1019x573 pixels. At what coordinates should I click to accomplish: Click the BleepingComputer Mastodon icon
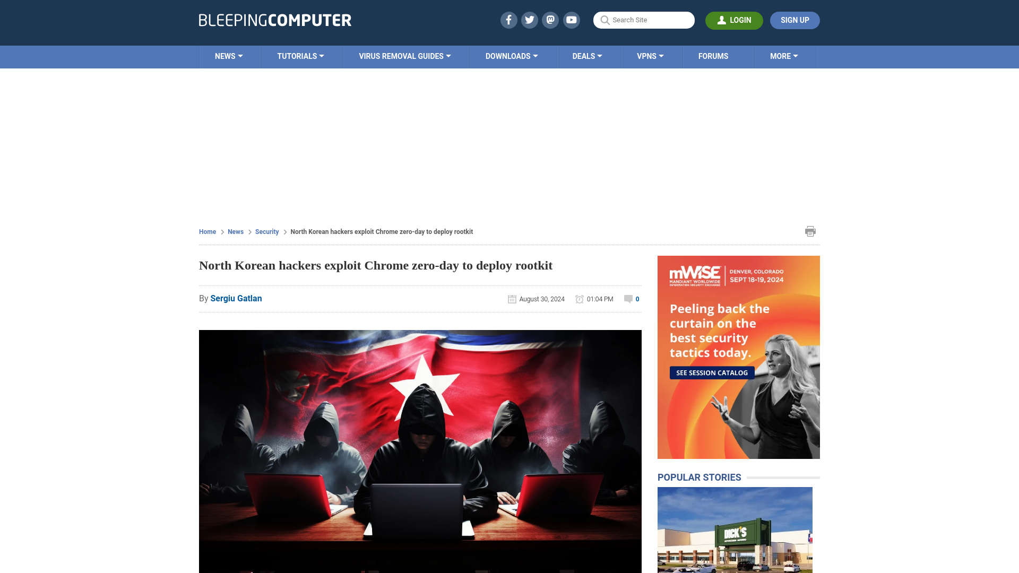tap(551, 20)
